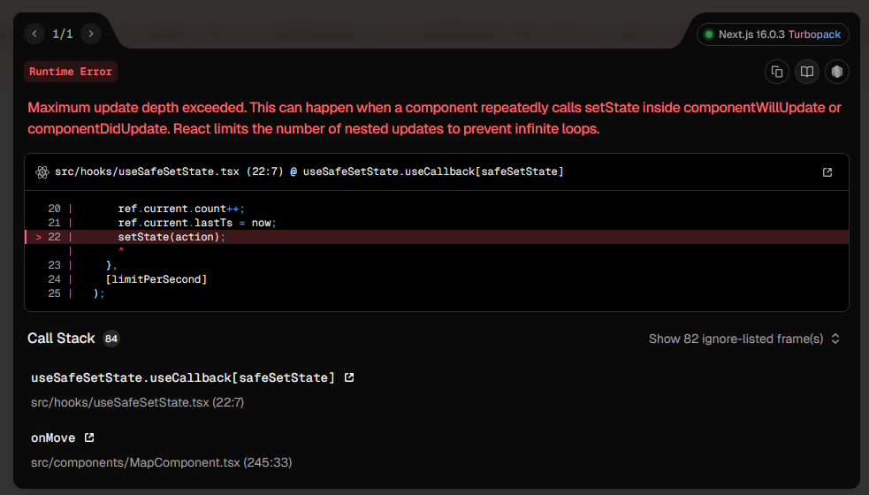Image resolution: width=869 pixels, height=495 pixels.
Task: Go to the next error arrow
Action: pyautogui.click(x=91, y=34)
